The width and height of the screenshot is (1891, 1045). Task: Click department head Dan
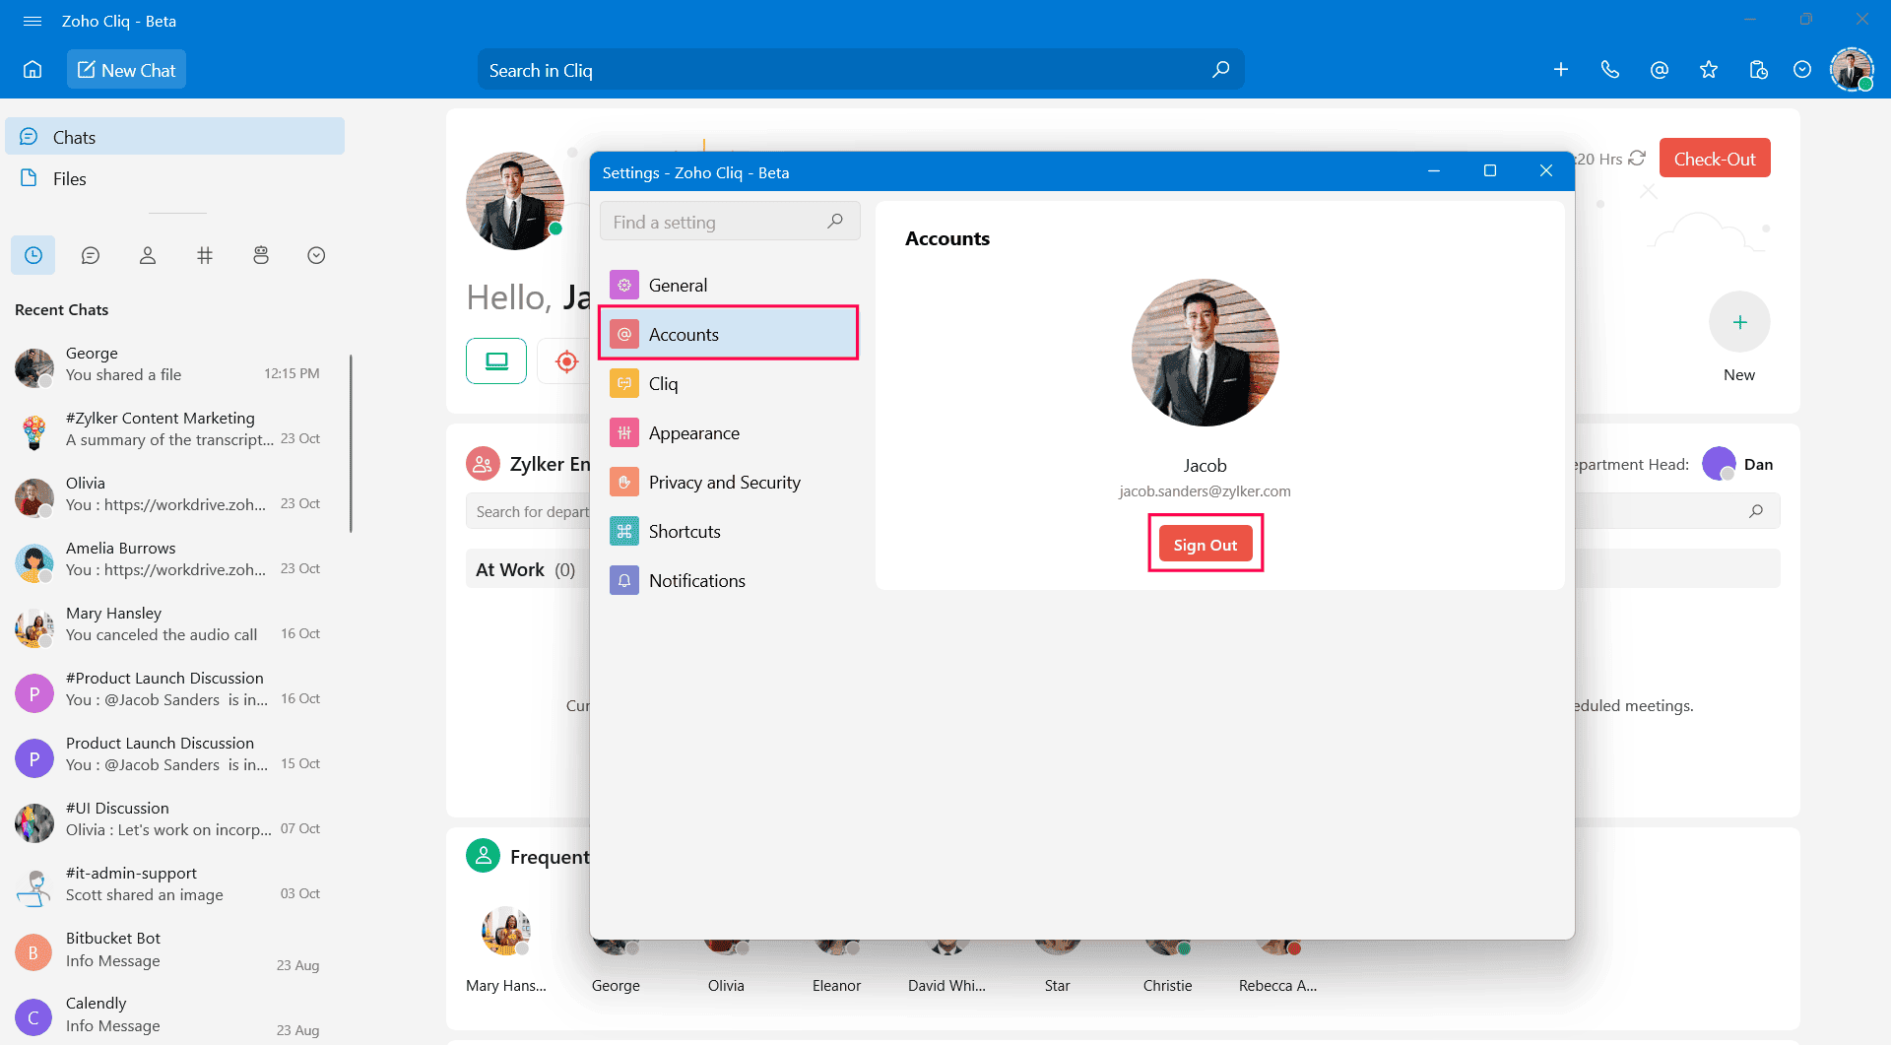[x=1738, y=464]
